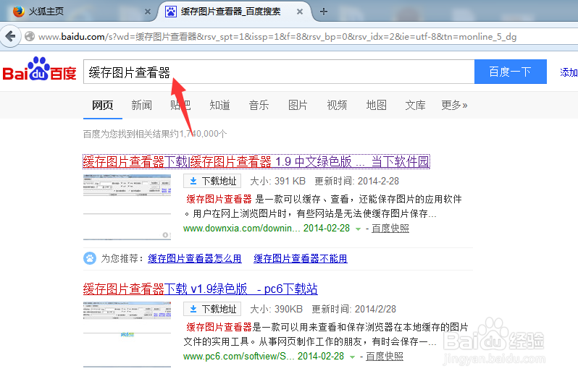Screen dimensions: 578x379
Task: Close the 缓存图片查看器_百度搜索 tab
Action: click(300, 12)
